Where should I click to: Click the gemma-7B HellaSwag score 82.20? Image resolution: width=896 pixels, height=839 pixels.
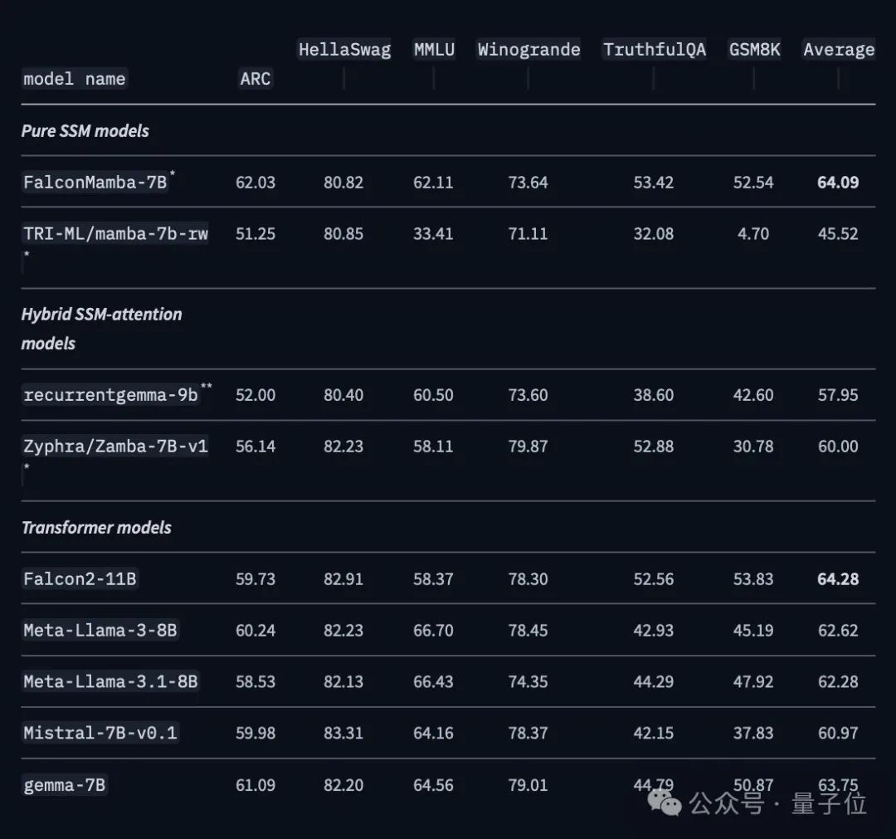coord(343,785)
